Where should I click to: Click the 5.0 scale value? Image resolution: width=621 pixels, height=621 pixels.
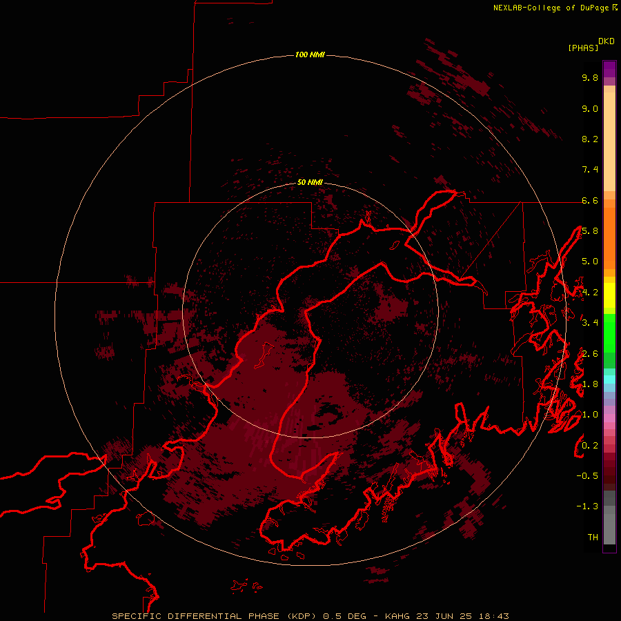[x=590, y=262]
